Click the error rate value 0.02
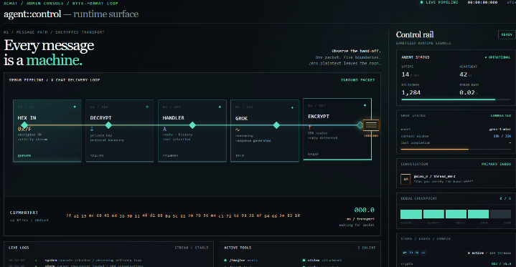The image size is (516, 267). pyautogui.click(x=467, y=92)
